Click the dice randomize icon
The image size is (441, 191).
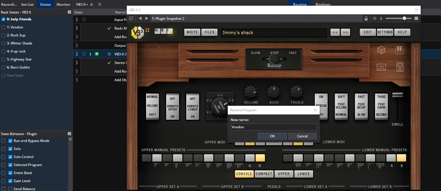coord(381,50)
